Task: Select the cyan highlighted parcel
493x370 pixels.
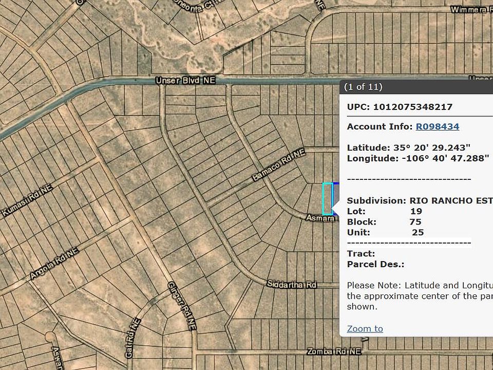Action: coord(327,198)
